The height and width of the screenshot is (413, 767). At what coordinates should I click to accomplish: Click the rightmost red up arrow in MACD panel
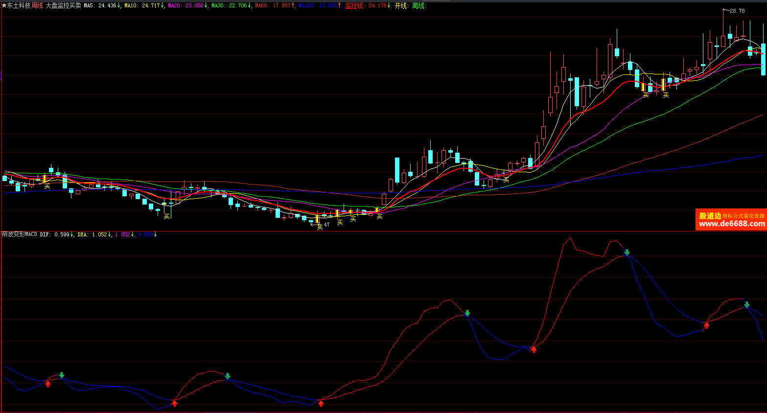click(x=706, y=325)
